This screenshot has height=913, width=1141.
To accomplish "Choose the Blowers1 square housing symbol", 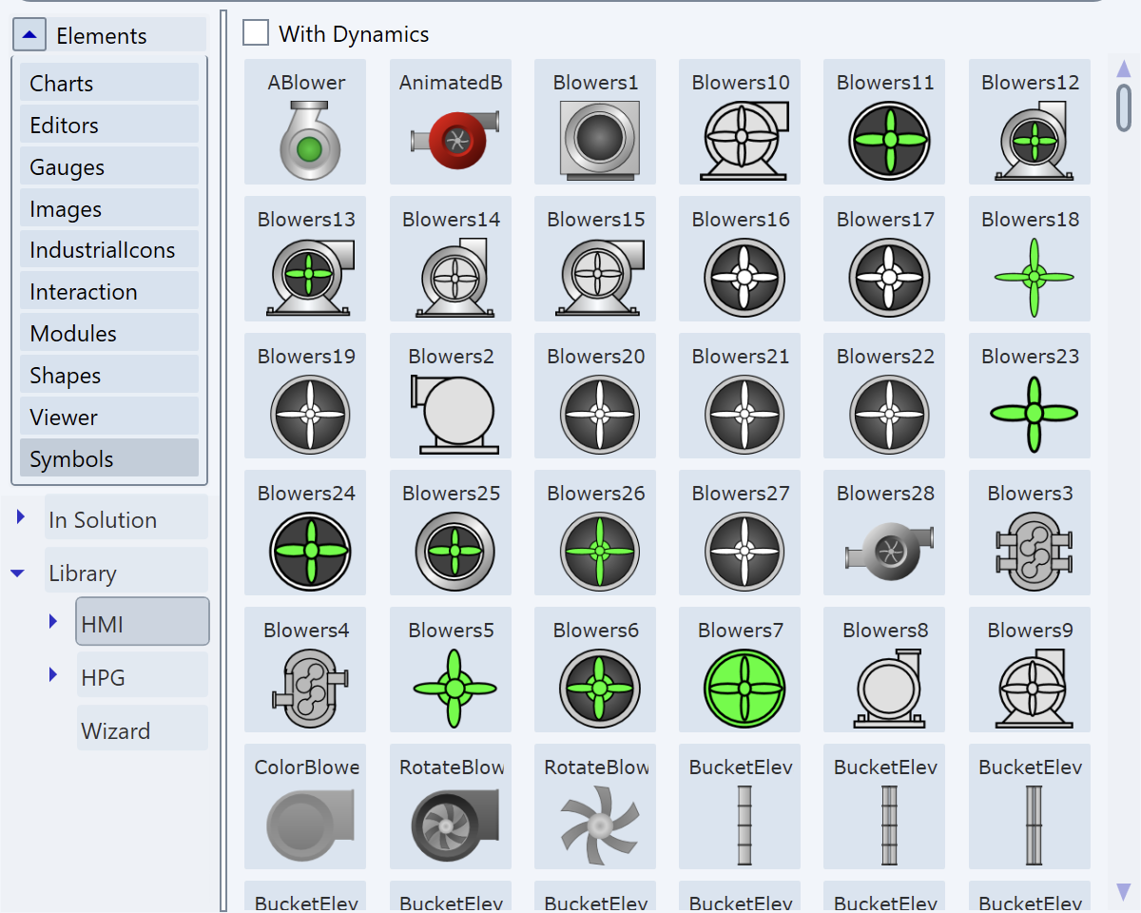I will 595,122.
